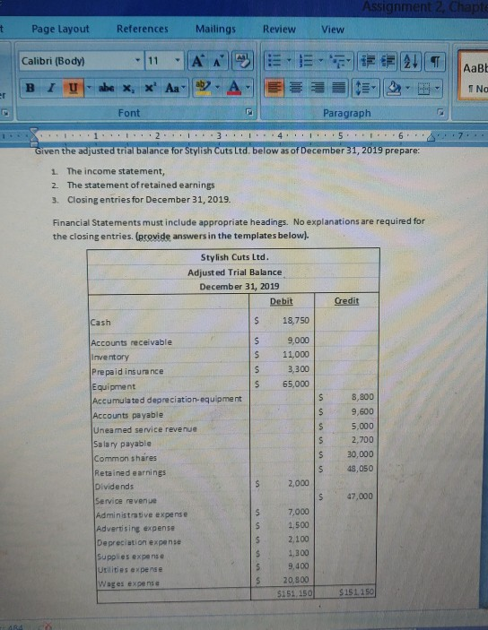
Task: Click the 'Wages expense' row label
Action: tap(129, 583)
